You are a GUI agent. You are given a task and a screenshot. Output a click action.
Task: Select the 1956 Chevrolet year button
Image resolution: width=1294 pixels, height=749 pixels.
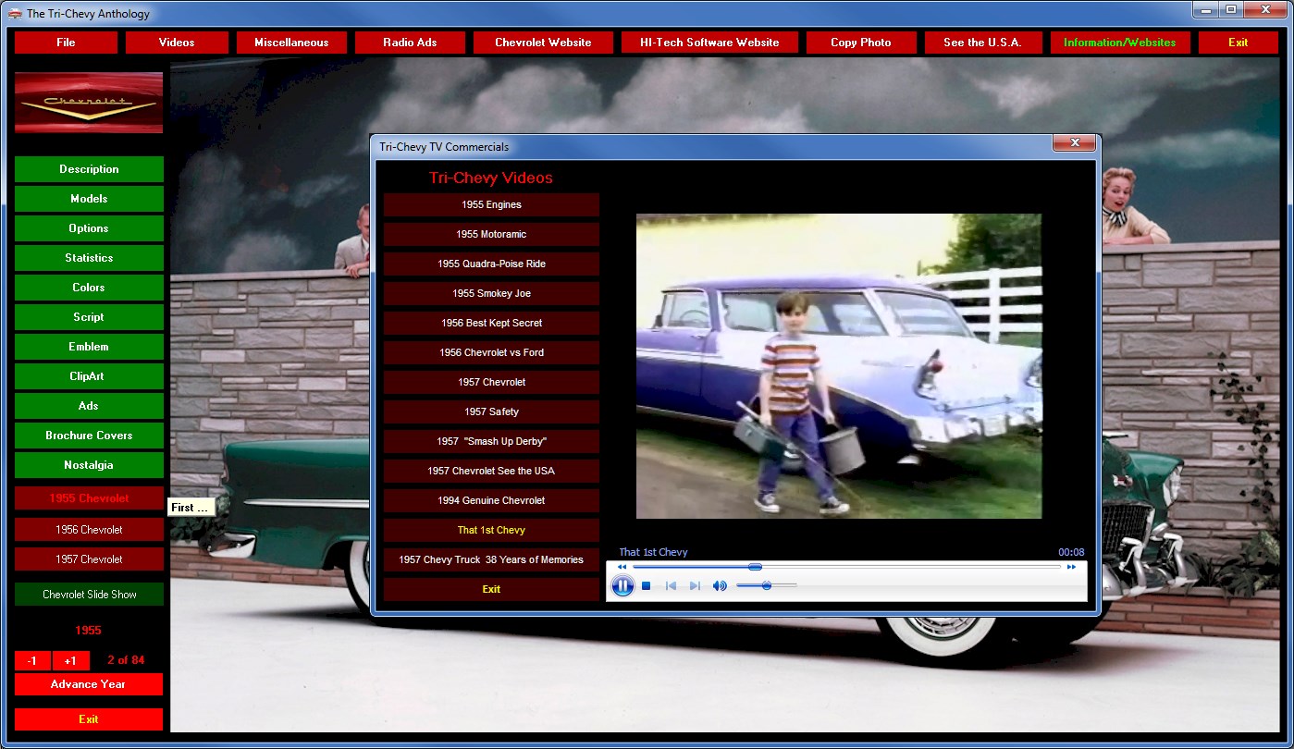click(89, 530)
